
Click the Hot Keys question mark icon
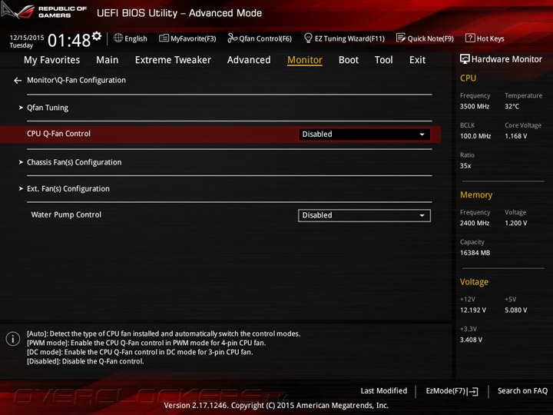[x=470, y=38]
